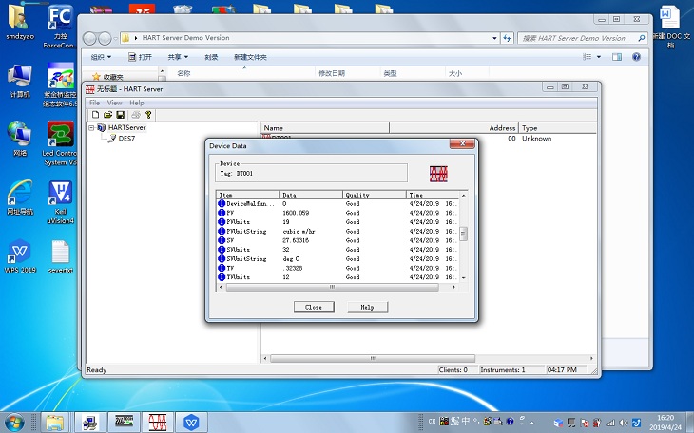Open the 组织 dropdown in Explorer
Viewport: 694px width, 433px height.
pos(102,57)
